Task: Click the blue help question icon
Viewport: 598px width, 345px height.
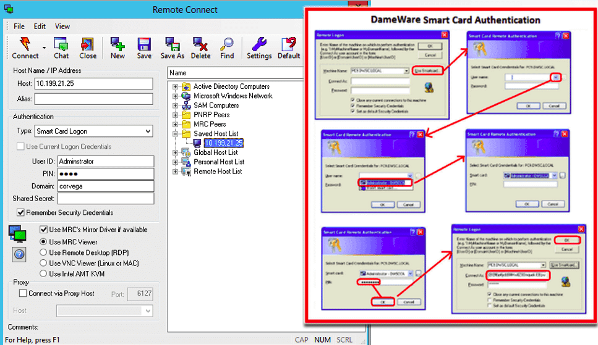Action: pyautogui.click(x=19, y=254)
